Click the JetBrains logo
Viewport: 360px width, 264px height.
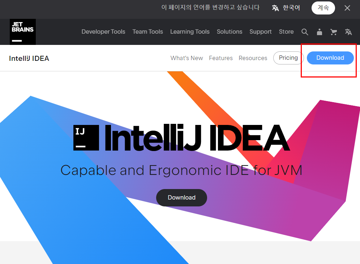point(23,32)
